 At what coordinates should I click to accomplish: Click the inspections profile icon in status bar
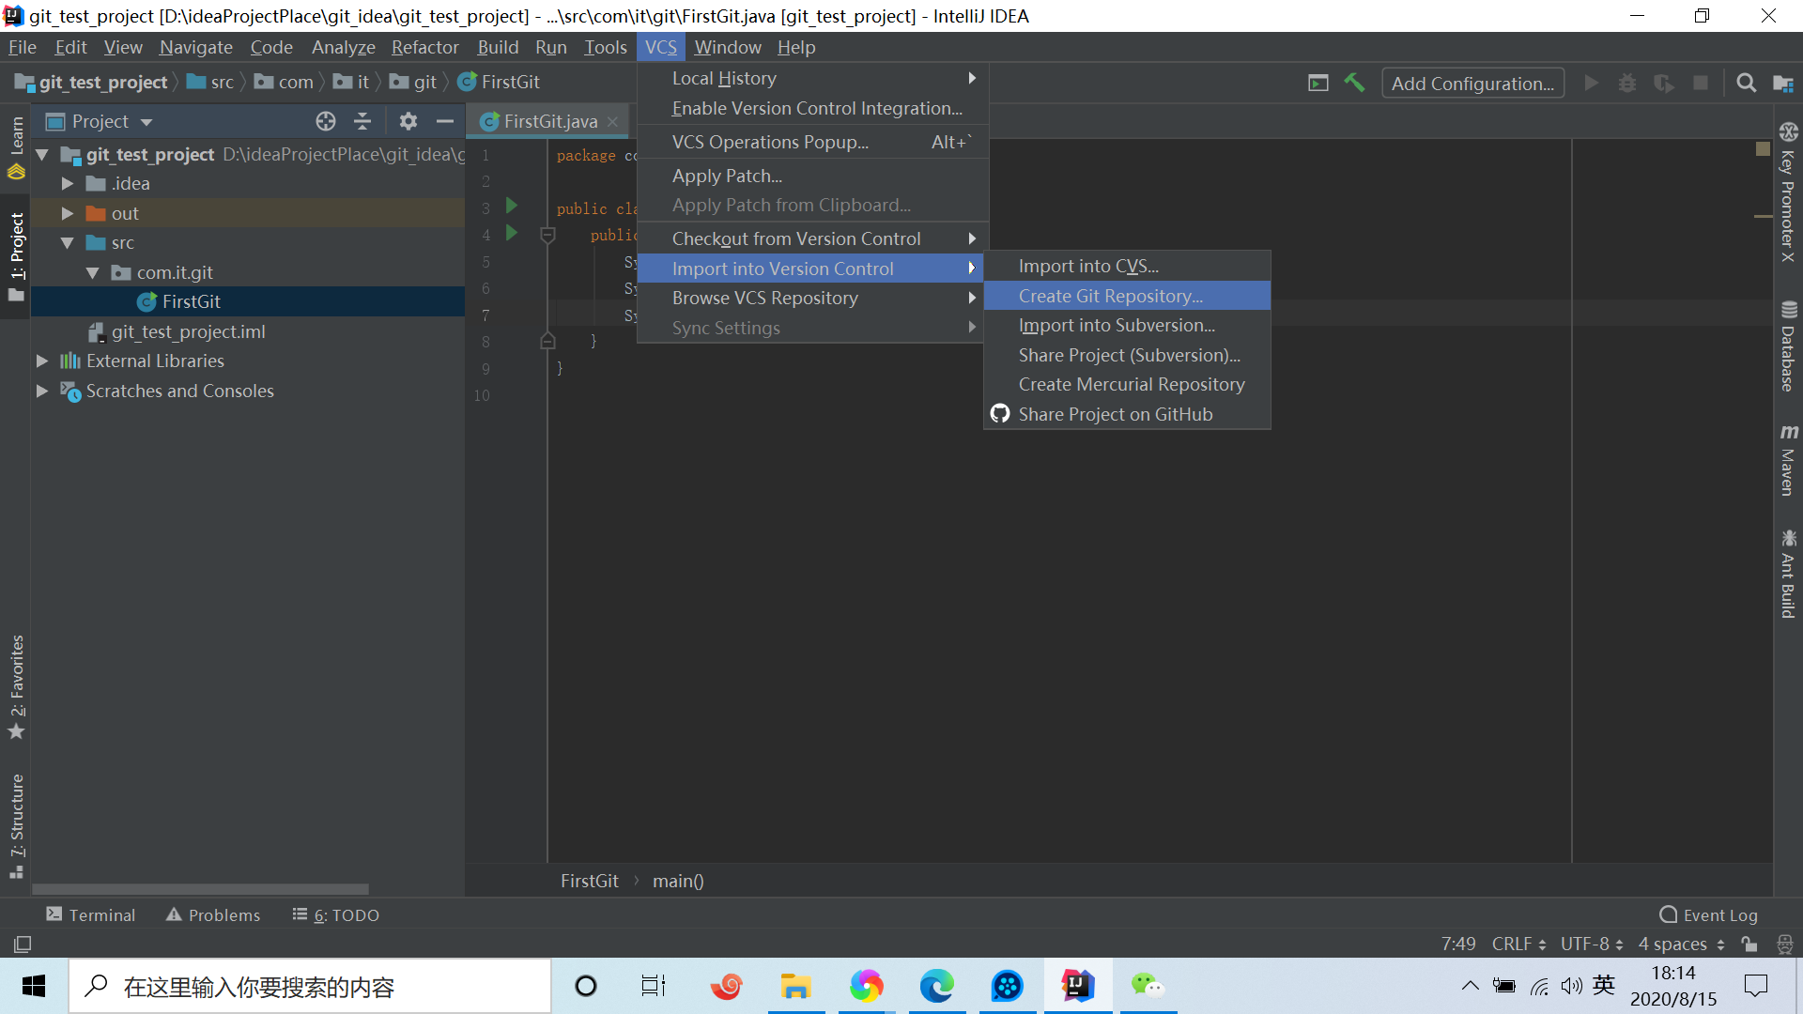1784,944
